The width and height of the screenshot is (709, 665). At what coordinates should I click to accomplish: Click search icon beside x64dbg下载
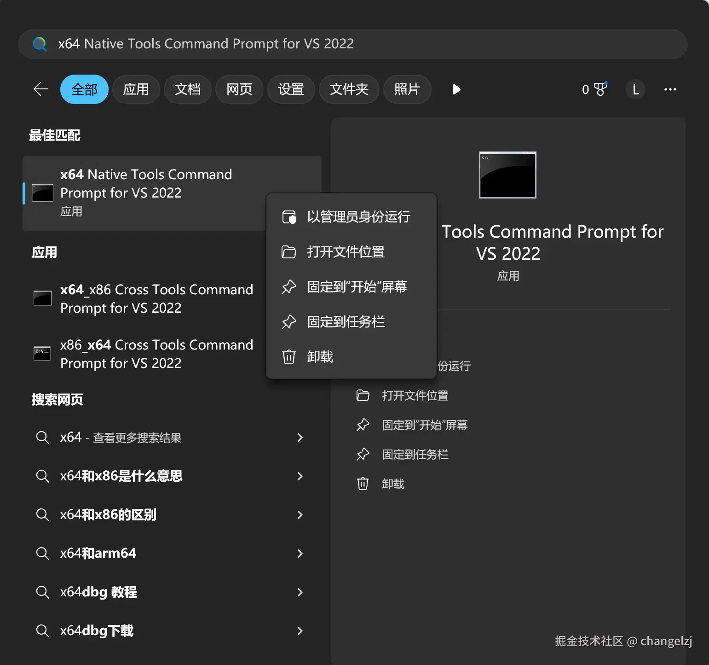point(42,630)
